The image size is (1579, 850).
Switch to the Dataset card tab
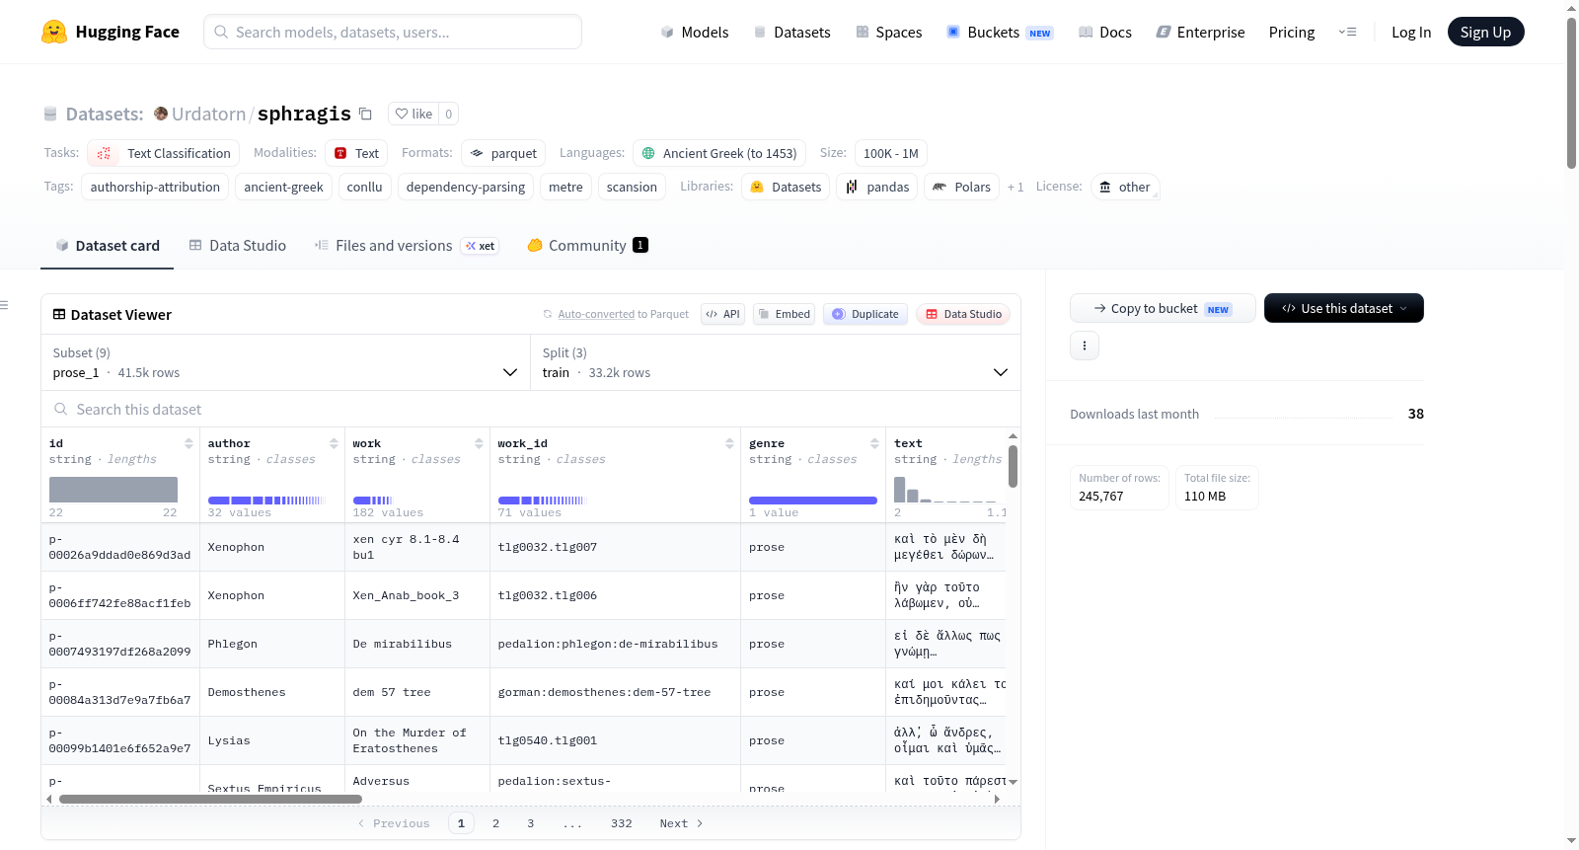pyautogui.click(x=107, y=245)
